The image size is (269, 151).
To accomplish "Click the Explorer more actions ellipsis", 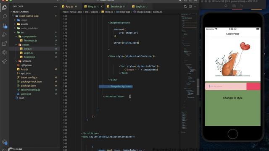I will coord(55,7).
